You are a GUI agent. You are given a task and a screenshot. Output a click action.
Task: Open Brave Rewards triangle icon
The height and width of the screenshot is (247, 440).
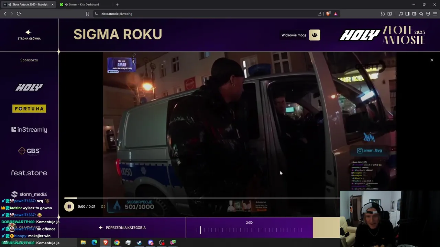coord(335,14)
